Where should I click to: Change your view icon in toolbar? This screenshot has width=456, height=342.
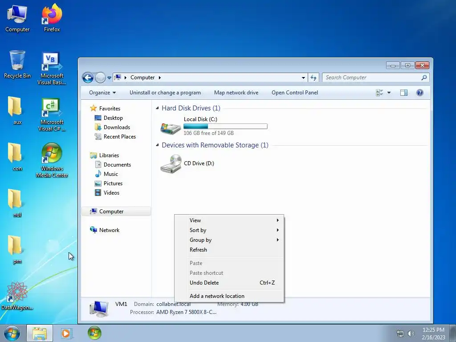pyautogui.click(x=379, y=93)
